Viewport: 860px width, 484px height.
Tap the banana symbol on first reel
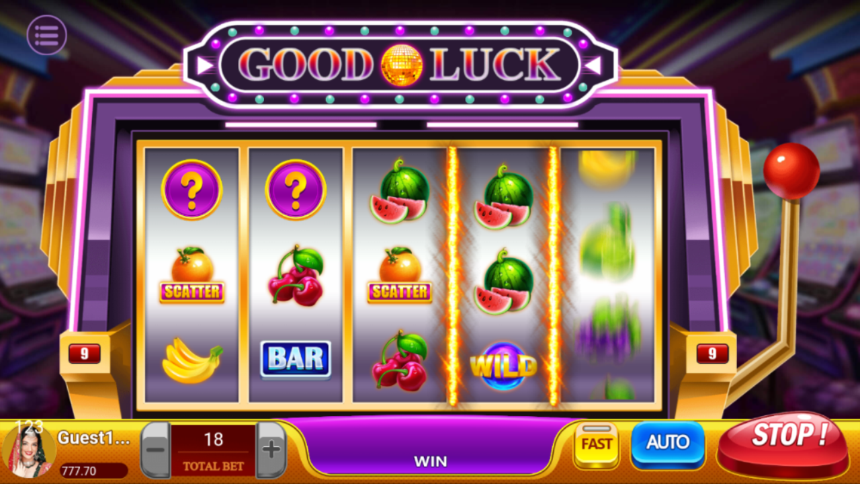pyautogui.click(x=192, y=361)
